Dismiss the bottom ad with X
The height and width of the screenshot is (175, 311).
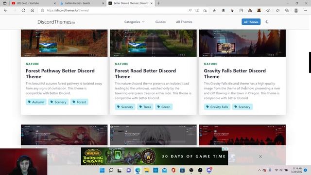coord(260,157)
